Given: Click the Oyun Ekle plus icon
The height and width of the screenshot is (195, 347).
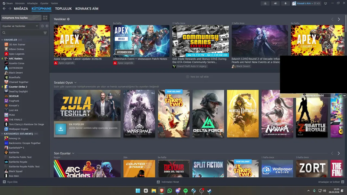Looking at the screenshot, I should tap(4, 182).
